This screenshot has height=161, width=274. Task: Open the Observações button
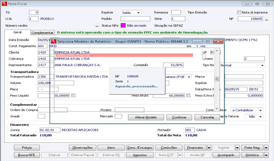point(82,148)
